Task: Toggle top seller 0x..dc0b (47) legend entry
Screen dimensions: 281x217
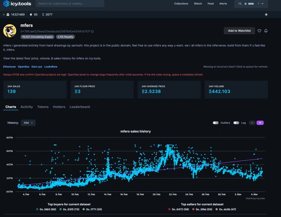Action: [x=226, y=209]
